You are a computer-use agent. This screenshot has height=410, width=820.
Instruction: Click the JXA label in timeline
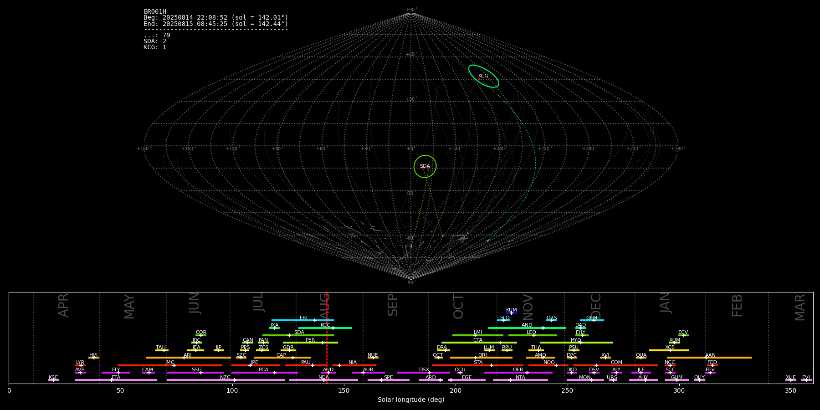tap(274, 325)
